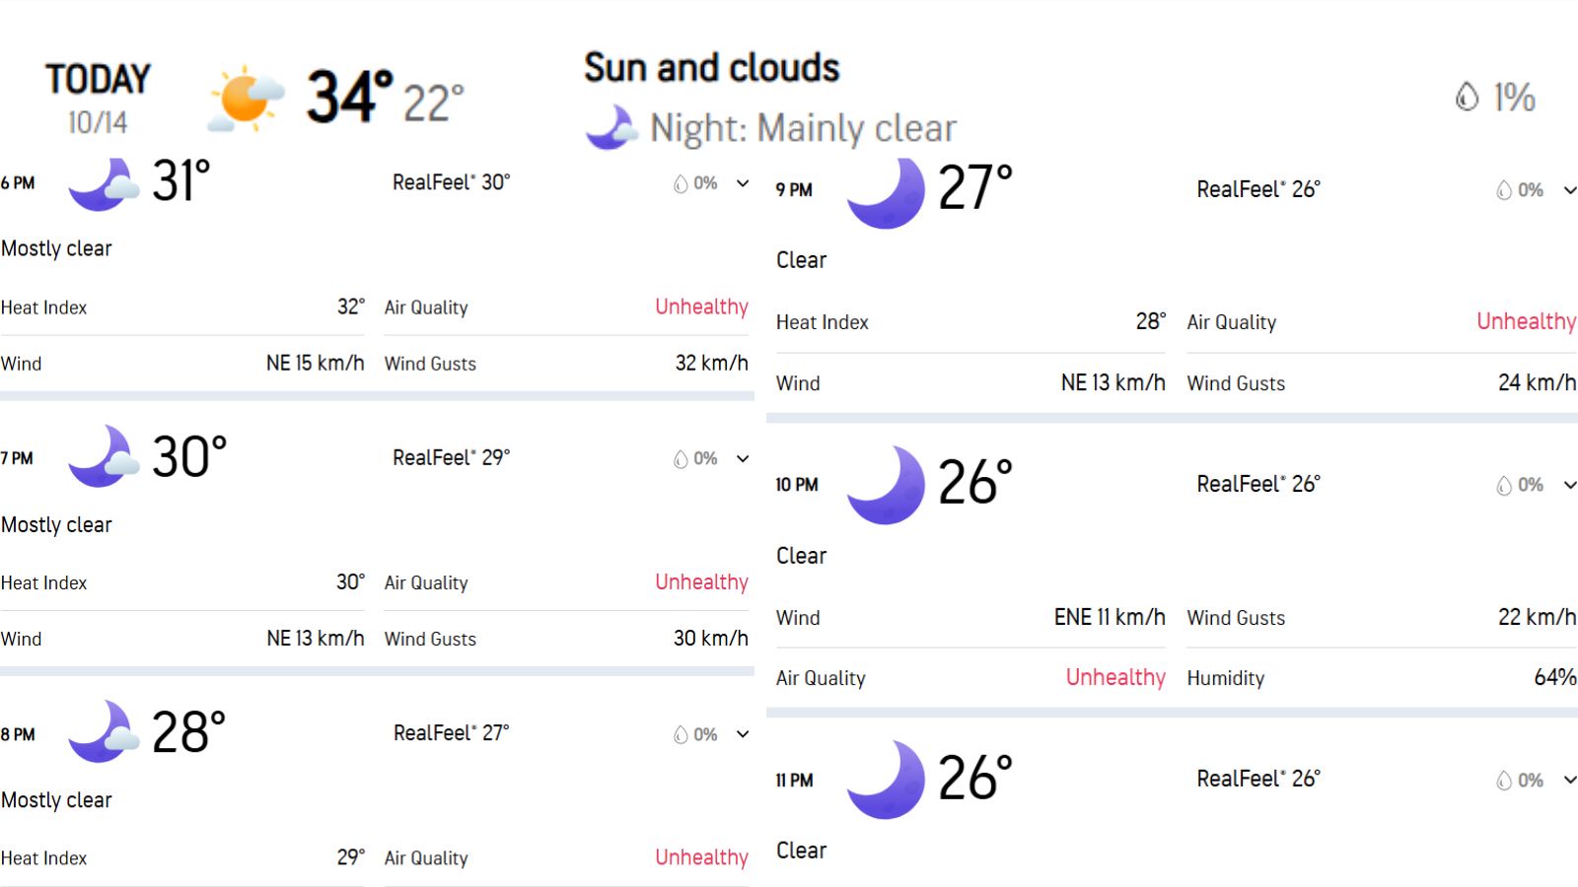Click the 6 PM mostly clear moon icon

(104, 184)
